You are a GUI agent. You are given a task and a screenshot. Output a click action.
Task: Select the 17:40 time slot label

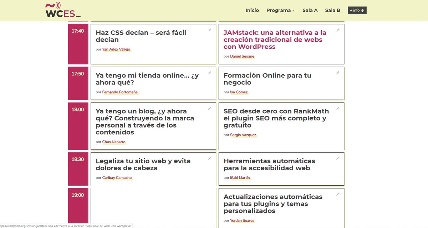click(78, 31)
